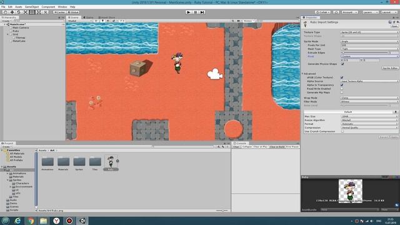Open the Component menu
Screen dimensions: 400x225
coord(48,7)
